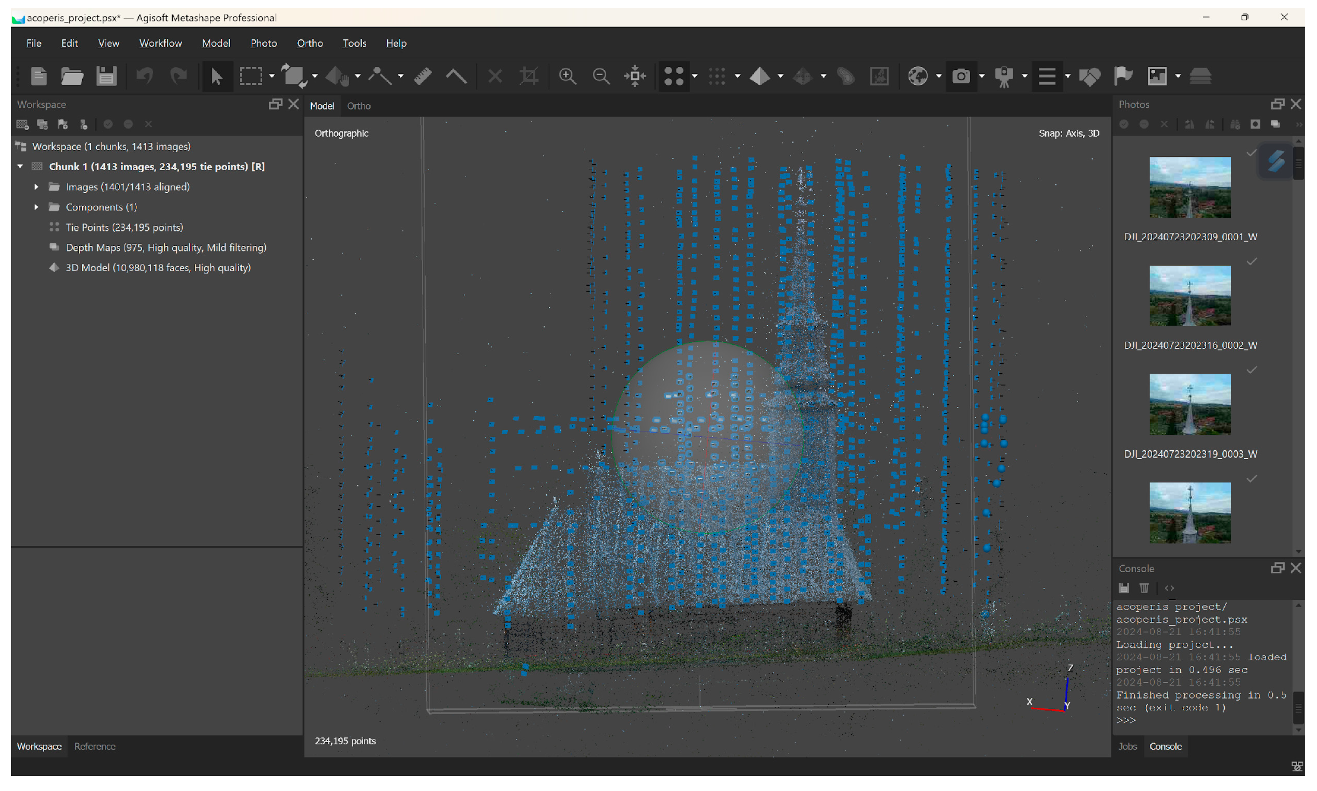Click the Reset View icon
This screenshot has height=791, width=1317.
click(x=635, y=76)
